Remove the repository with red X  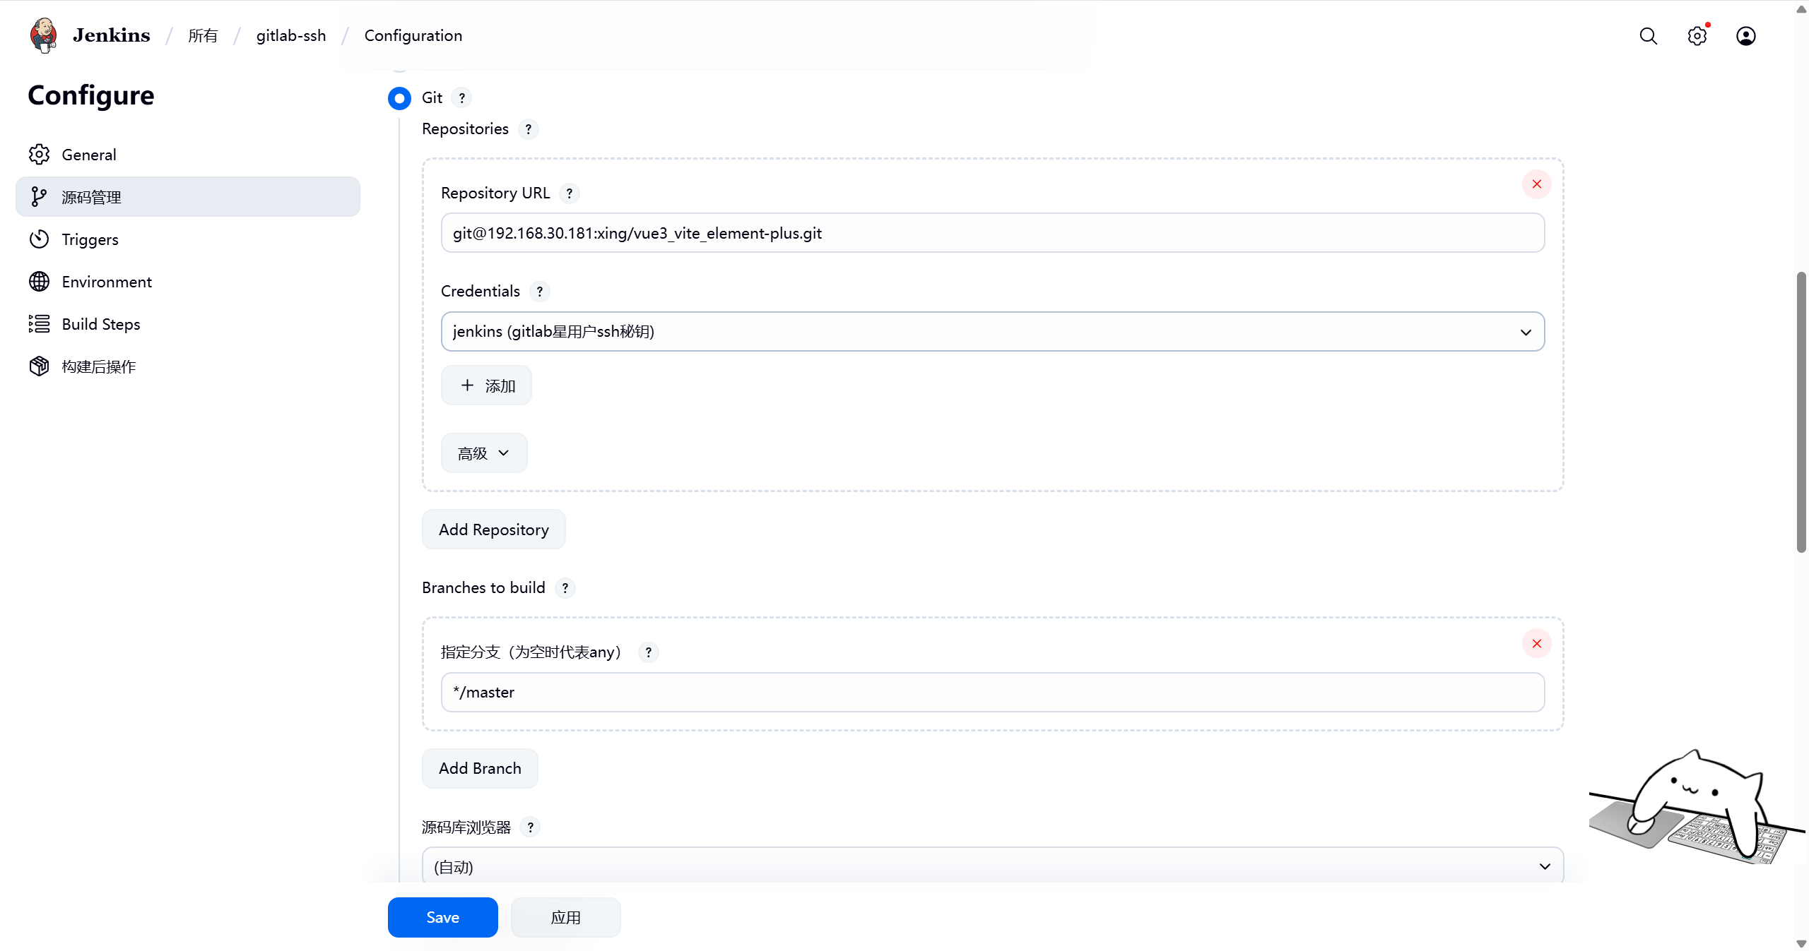[1536, 184]
